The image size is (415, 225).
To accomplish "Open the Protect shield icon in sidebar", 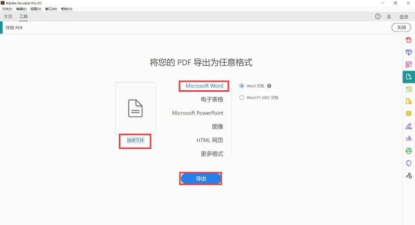I will (x=408, y=163).
